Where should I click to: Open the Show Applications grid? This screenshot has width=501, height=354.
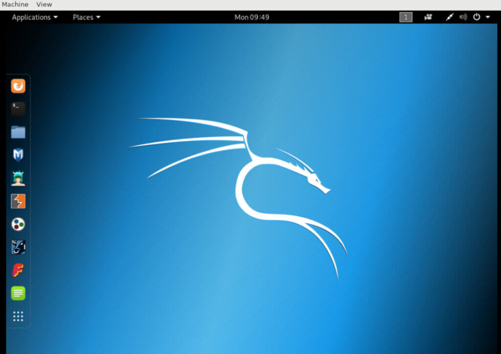[18, 316]
